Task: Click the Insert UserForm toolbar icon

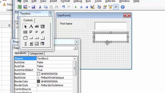Action: (25, 7)
